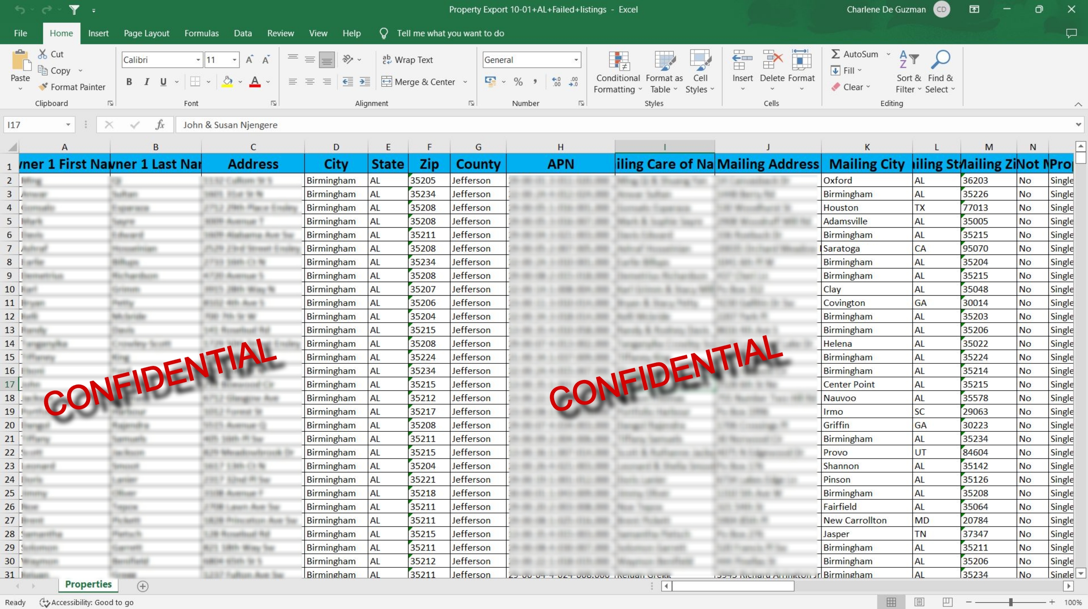Open the font name Calibri dropdown

click(198, 60)
